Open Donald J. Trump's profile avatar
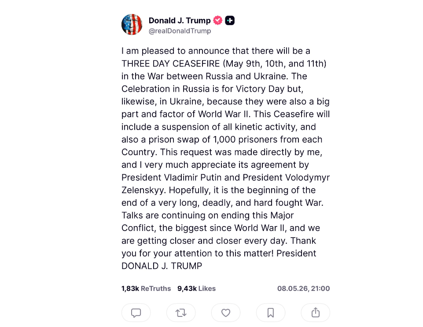 (132, 25)
